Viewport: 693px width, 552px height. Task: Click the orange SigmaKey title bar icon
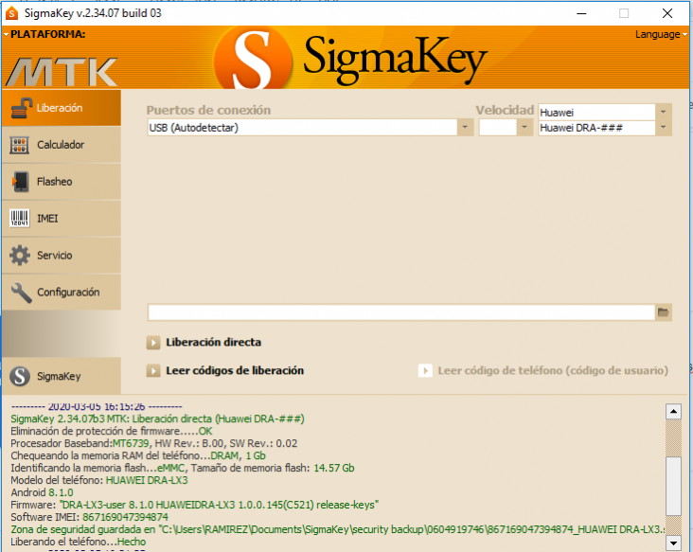tap(11, 13)
